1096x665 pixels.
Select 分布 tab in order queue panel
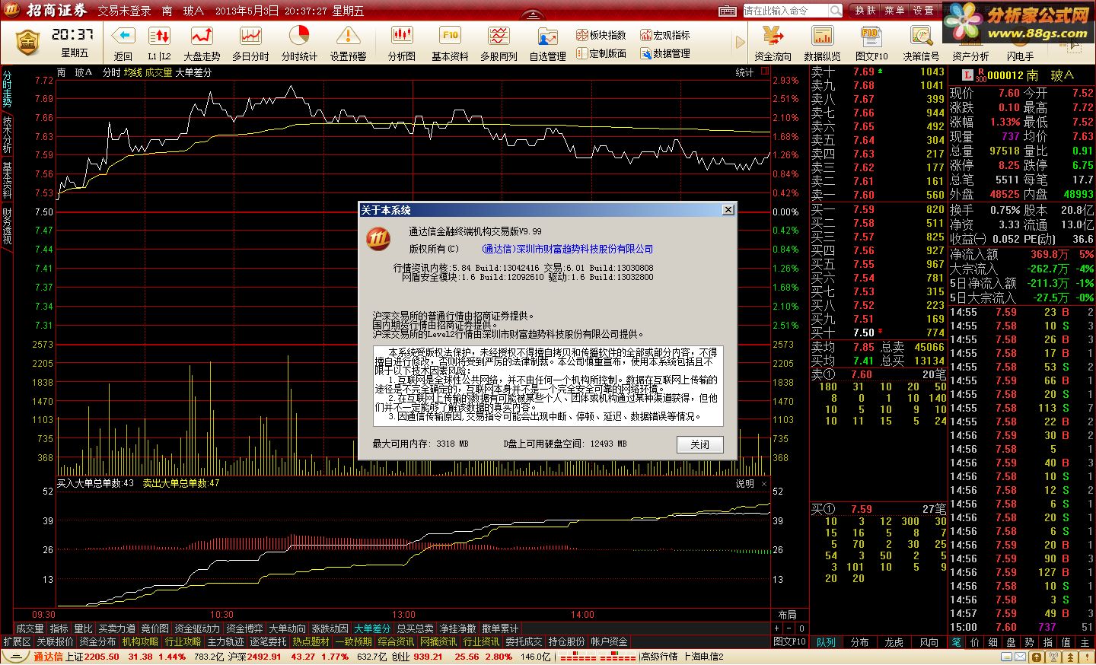(860, 642)
